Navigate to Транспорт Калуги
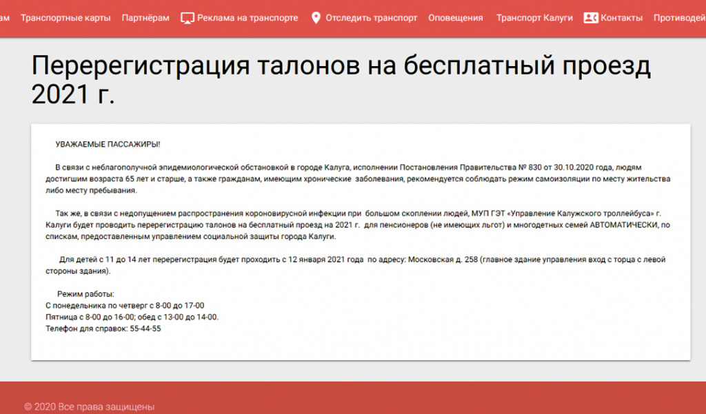 [x=534, y=18]
